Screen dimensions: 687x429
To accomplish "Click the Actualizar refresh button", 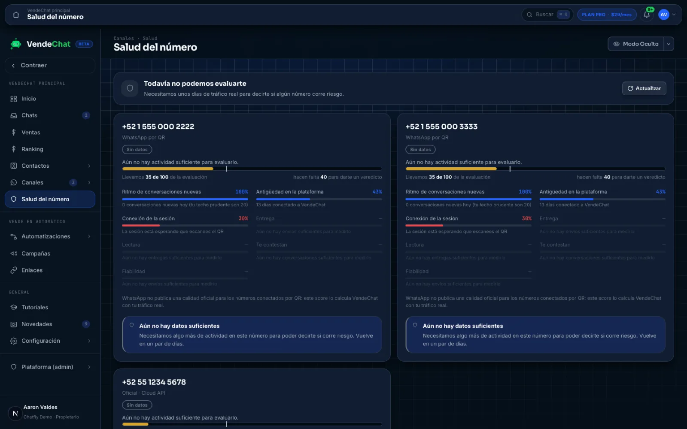I will pyautogui.click(x=644, y=88).
